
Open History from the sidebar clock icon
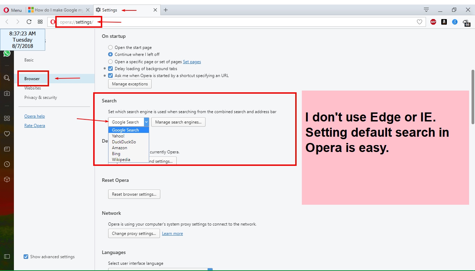click(x=7, y=164)
